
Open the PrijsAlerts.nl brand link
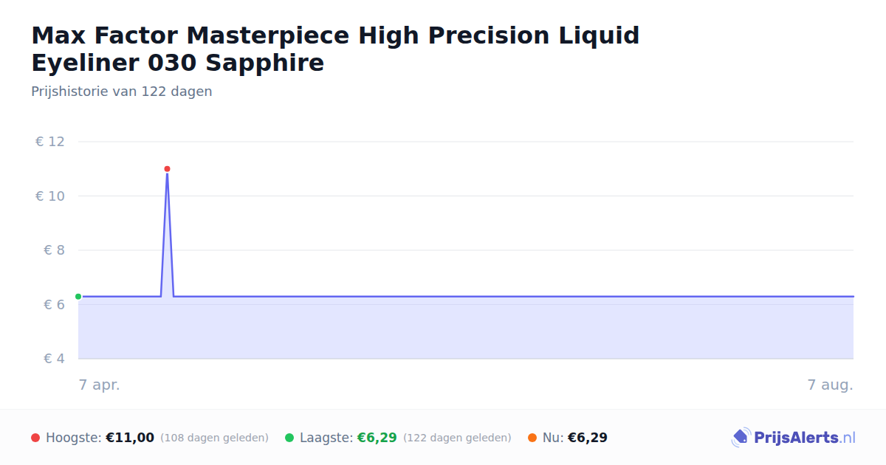click(793, 438)
